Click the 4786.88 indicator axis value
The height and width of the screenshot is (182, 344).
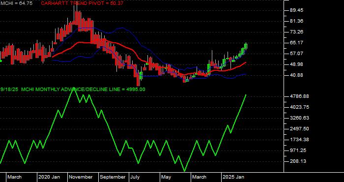pyautogui.click(x=299, y=96)
